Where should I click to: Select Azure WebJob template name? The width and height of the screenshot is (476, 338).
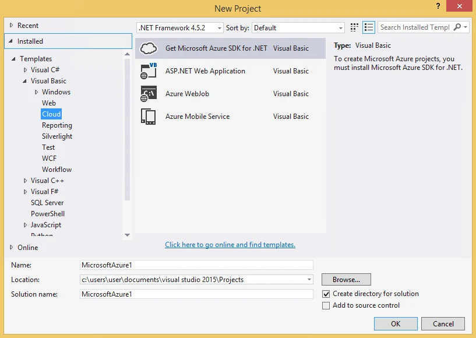pos(187,94)
